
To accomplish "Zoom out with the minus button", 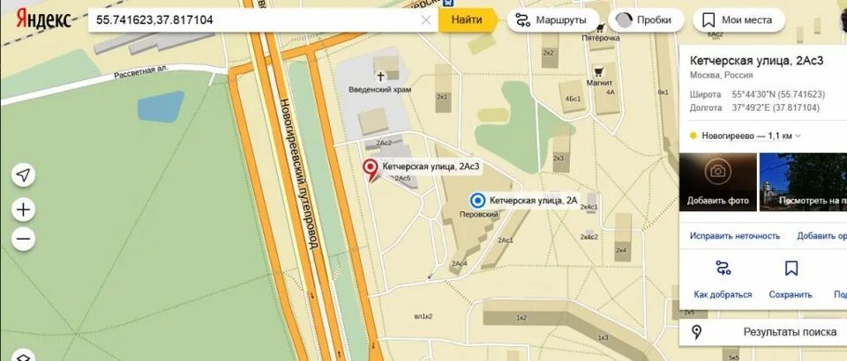I will [23, 239].
